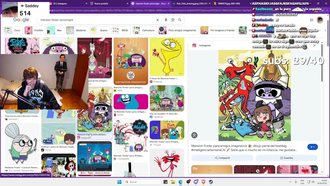Open the large Instagram preview image
The width and height of the screenshot is (330, 186).
(254, 96)
